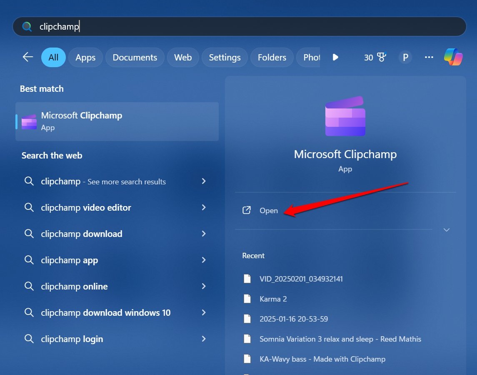
Task: Expand the app actions chevron below Open
Action: [446, 230]
